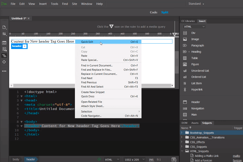Click the File Management arrows icon

tap(4, 34)
